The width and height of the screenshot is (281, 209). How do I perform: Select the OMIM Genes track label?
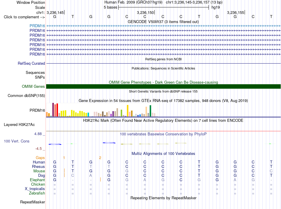pyautogui.click(x=33, y=87)
